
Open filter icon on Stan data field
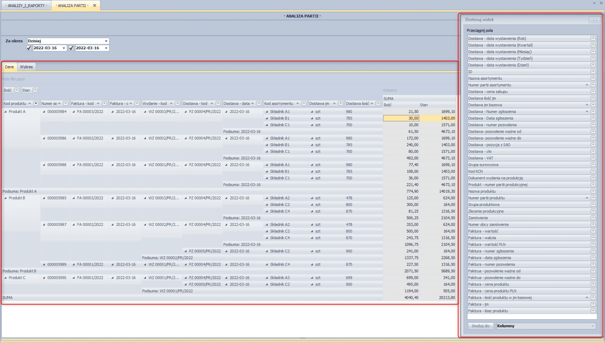pyautogui.click(x=35, y=90)
